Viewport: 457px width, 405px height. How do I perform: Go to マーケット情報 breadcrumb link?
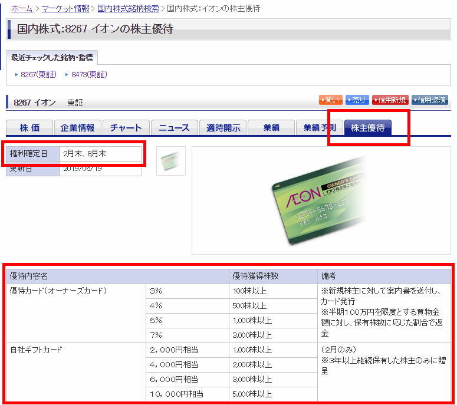65,8
